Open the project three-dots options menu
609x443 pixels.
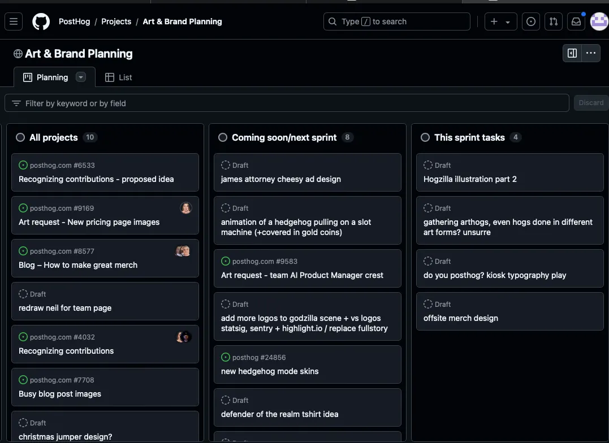591,53
